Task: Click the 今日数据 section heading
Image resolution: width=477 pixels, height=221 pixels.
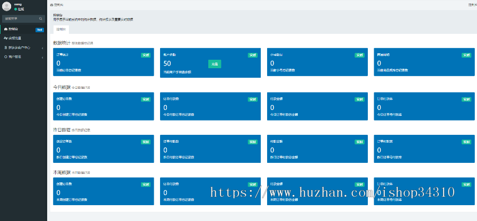Action: click(62, 87)
